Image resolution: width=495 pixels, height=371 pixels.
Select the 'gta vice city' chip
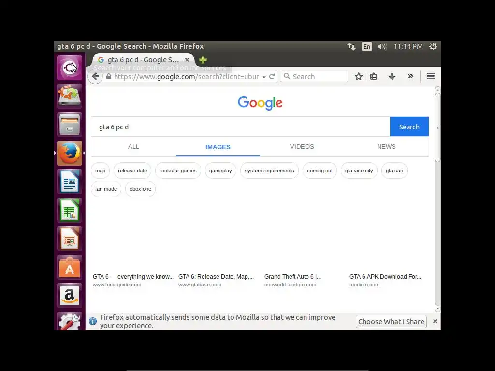click(x=359, y=171)
